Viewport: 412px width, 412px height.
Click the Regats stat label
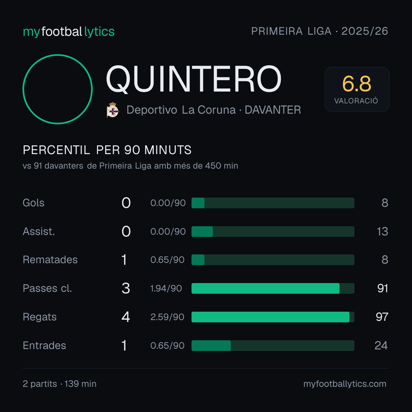pyautogui.click(x=40, y=317)
